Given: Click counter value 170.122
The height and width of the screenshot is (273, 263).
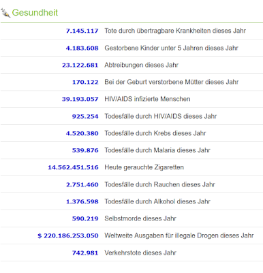Looking at the screenshot, I should (x=85, y=82).
